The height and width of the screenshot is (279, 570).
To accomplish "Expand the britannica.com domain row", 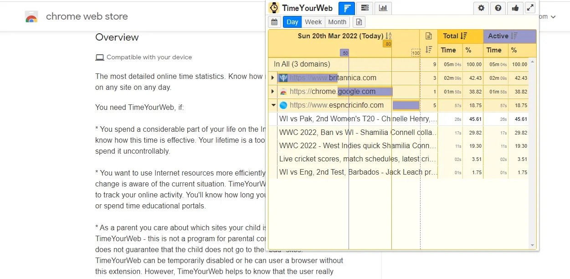I will [x=272, y=77].
